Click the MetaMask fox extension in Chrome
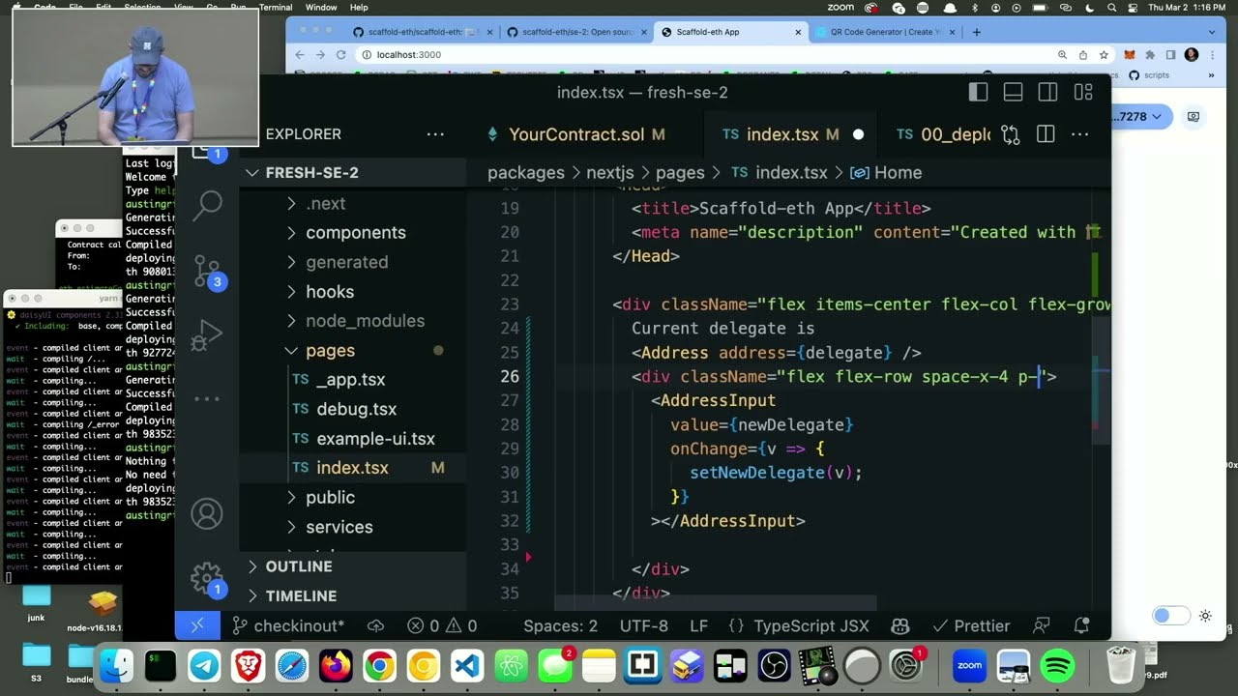Screen dimensions: 1238x696 (1128, 55)
